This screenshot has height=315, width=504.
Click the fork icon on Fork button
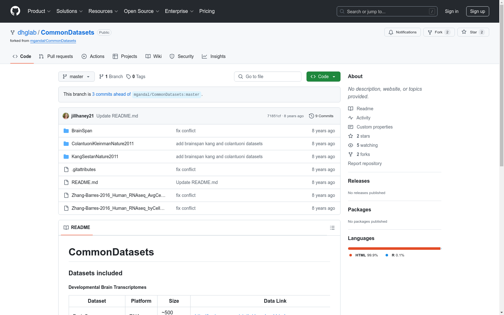click(430, 32)
